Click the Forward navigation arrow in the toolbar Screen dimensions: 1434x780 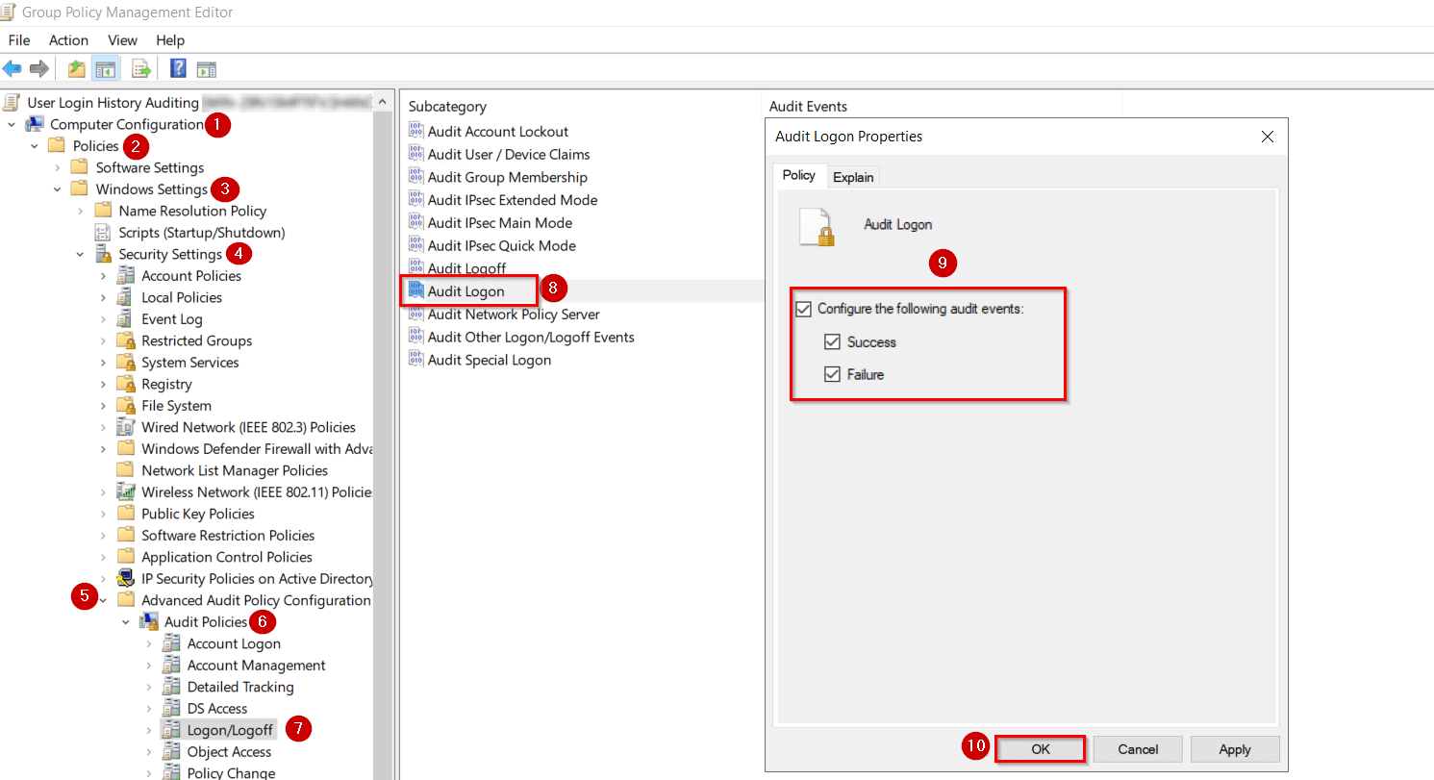click(38, 68)
